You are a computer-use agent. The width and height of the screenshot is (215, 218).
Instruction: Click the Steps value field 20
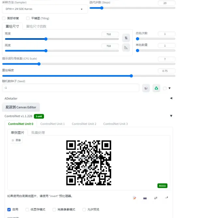point(166,3)
